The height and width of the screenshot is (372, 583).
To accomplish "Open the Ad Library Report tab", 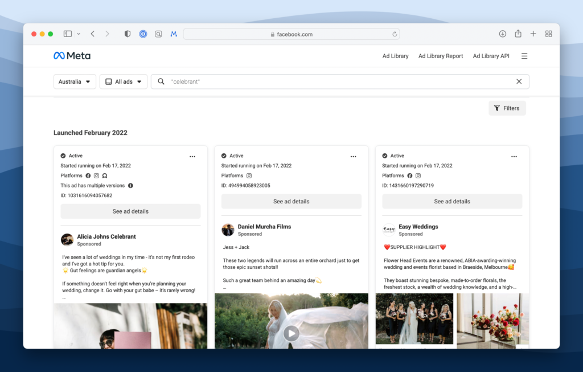I will [440, 56].
